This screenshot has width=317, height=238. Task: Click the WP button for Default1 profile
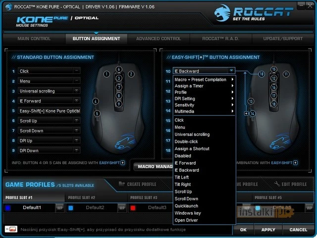tap(59, 207)
